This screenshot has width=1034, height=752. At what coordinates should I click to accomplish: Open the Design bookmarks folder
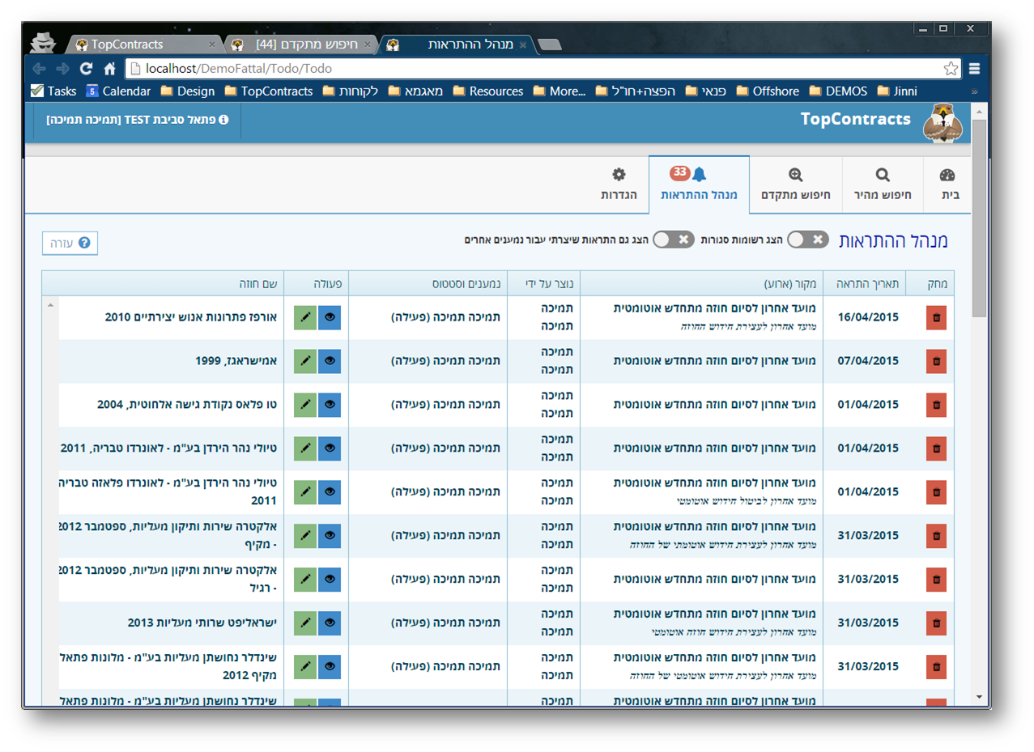click(x=188, y=91)
